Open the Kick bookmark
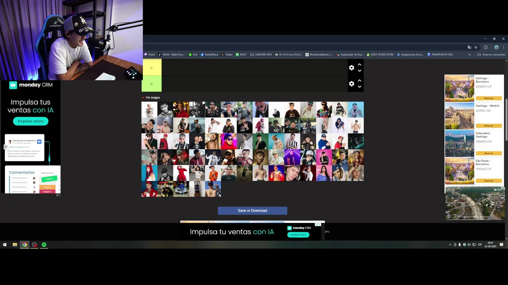 [x=193, y=55]
